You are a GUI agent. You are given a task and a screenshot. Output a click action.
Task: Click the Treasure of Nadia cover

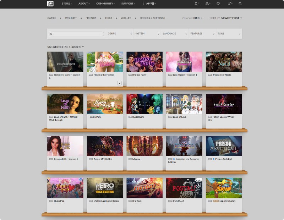tap(224, 62)
